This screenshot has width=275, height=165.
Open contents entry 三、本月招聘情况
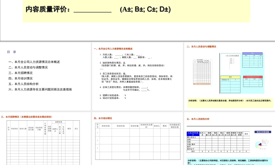[21, 73]
